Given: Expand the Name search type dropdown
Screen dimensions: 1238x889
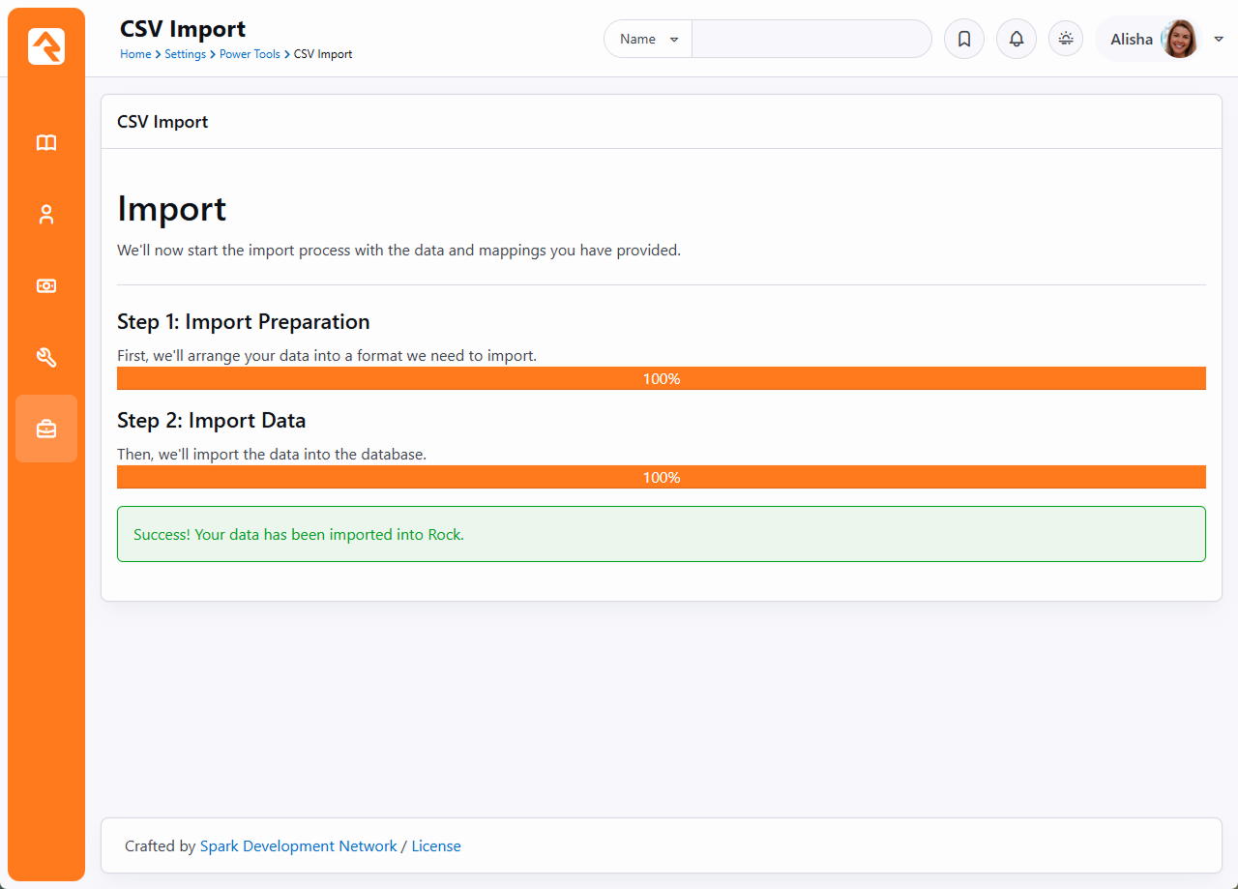Looking at the screenshot, I should [x=648, y=40].
